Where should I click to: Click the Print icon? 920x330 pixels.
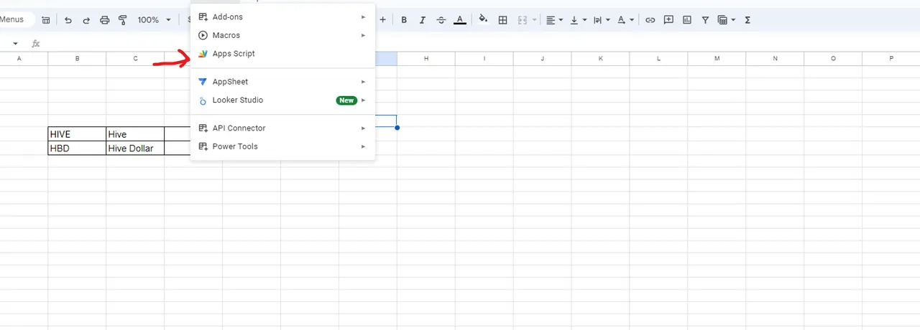pyautogui.click(x=104, y=20)
